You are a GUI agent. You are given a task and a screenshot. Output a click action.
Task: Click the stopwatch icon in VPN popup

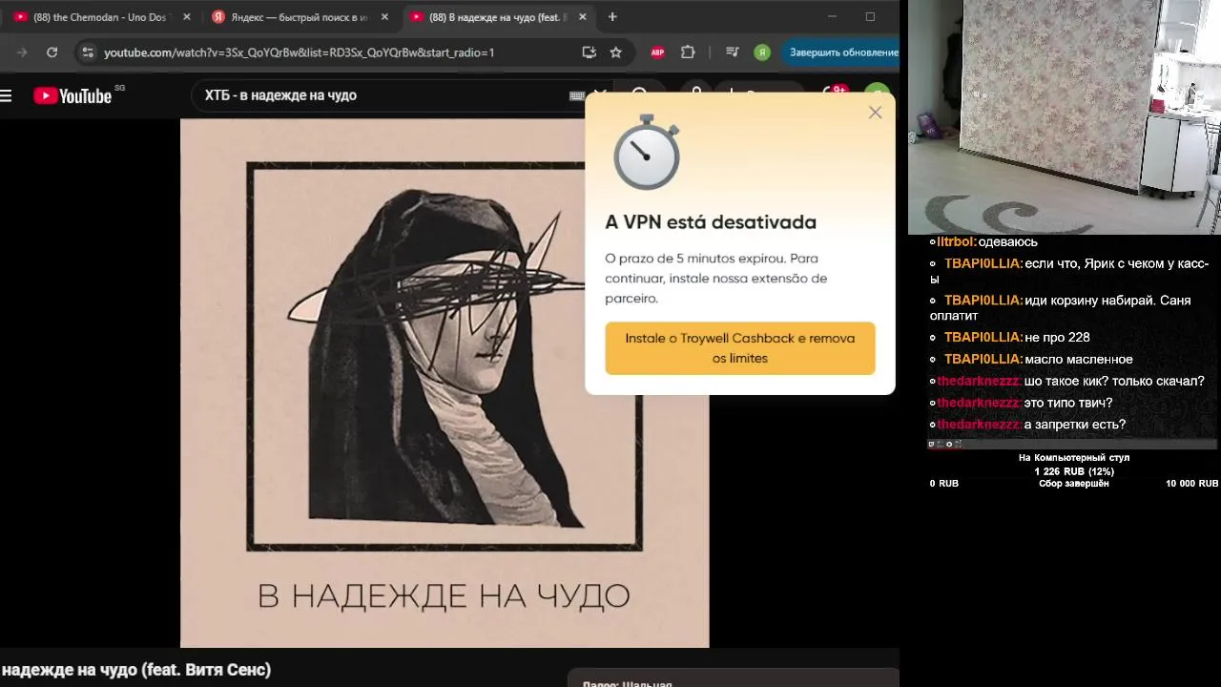(x=647, y=153)
